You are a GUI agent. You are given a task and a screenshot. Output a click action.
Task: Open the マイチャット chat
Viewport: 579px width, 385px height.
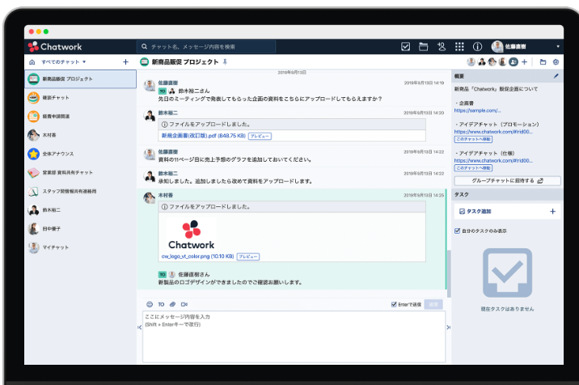[81, 247]
